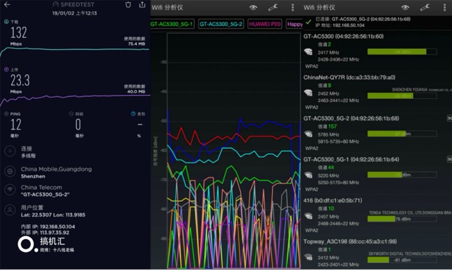Tap the jitter icon next to 抖动
The height and width of the screenshot is (270, 452).
click(x=71, y=114)
